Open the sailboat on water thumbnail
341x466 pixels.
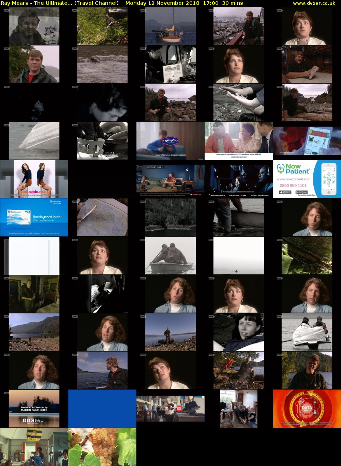click(170, 26)
